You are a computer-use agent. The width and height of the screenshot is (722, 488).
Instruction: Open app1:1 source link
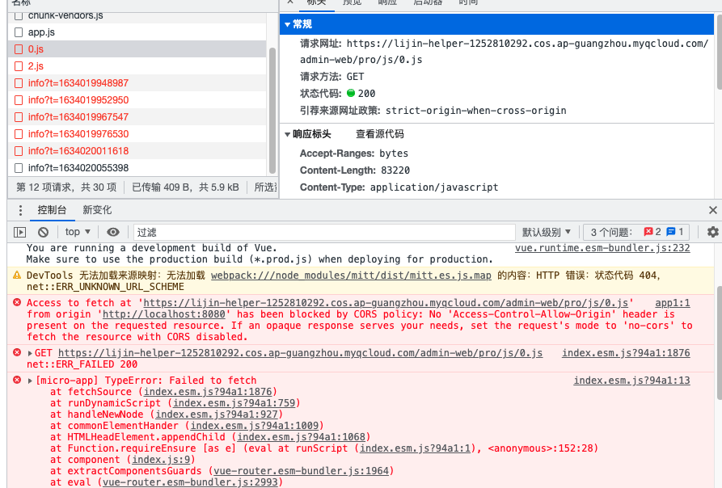click(x=672, y=303)
